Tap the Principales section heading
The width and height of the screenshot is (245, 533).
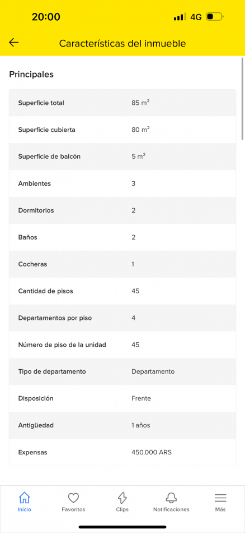click(x=31, y=75)
